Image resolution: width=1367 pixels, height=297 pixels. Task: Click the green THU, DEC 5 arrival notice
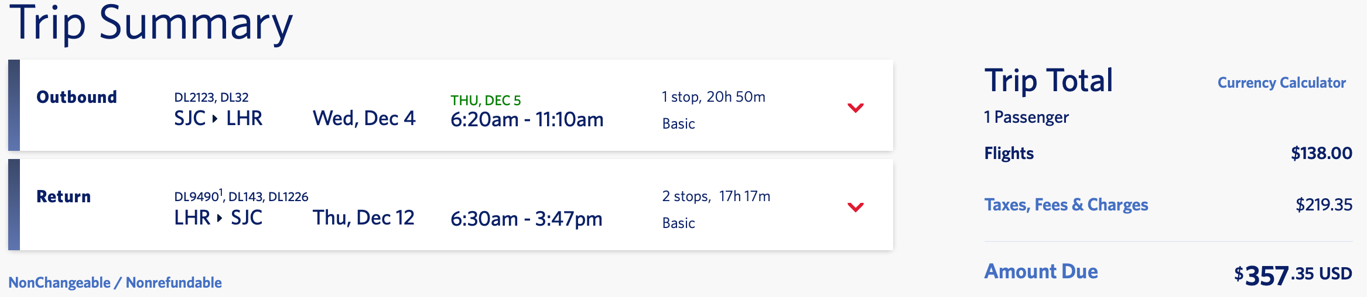pyautogui.click(x=486, y=101)
